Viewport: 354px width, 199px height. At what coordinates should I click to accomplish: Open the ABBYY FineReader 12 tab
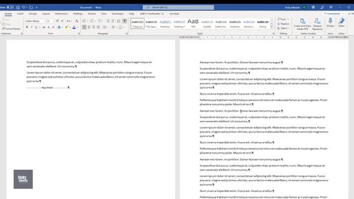(x=152, y=13)
